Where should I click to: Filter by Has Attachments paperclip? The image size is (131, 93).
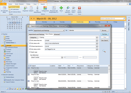[x=37, y=9]
